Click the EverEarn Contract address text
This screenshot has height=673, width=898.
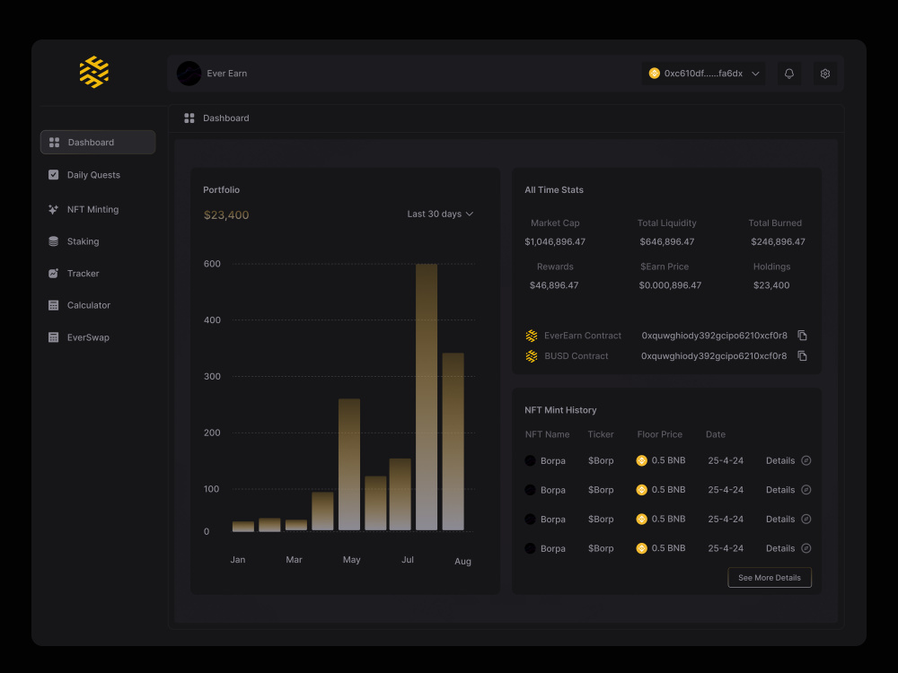(x=714, y=336)
